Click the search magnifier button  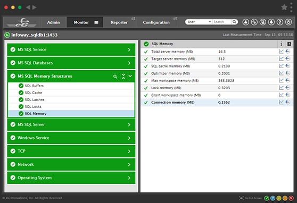pyautogui.click(x=235, y=22)
